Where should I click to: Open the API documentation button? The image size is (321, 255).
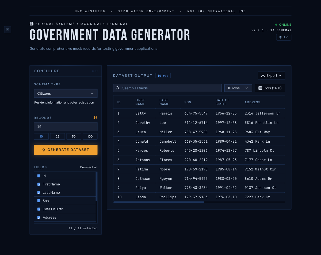284,37
